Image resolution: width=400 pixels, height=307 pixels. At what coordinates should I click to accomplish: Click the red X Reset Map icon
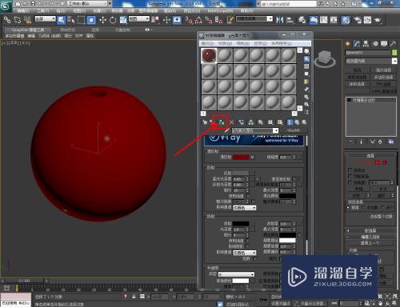[x=231, y=122]
